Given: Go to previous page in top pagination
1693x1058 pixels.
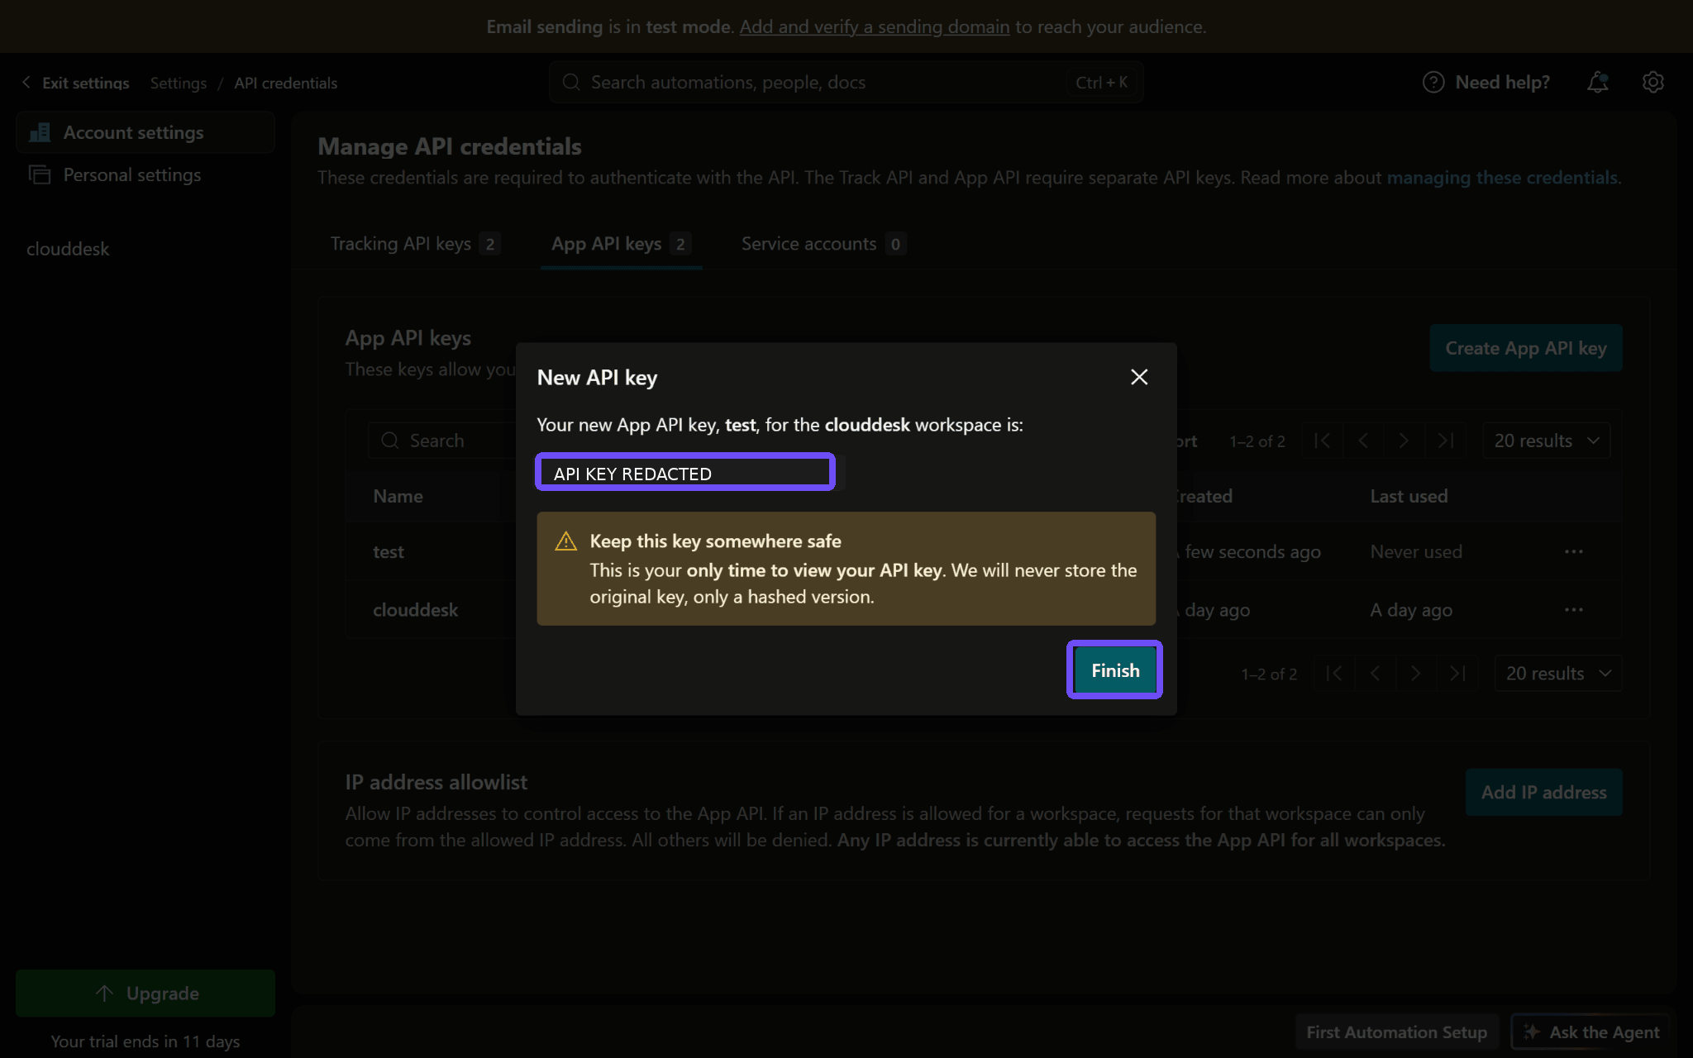Looking at the screenshot, I should click(1363, 441).
